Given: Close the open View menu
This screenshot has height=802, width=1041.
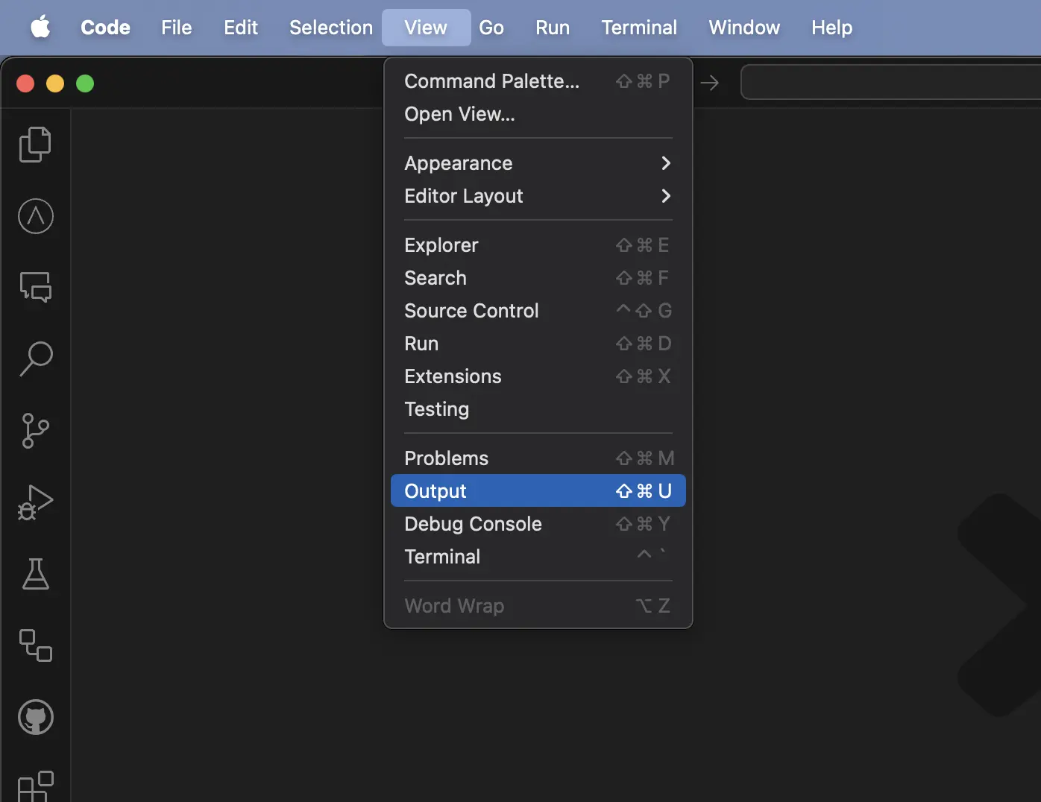Looking at the screenshot, I should [x=426, y=28].
